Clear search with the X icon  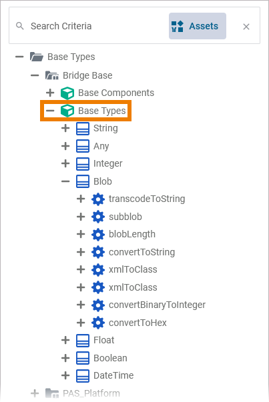click(x=246, y=27)
